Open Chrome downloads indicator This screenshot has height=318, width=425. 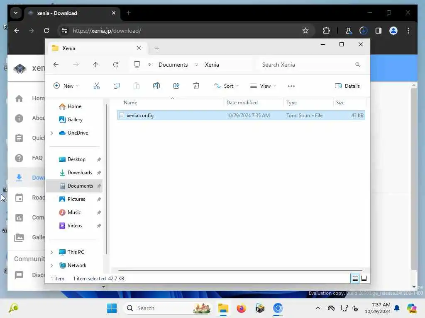tap(364, 31)
